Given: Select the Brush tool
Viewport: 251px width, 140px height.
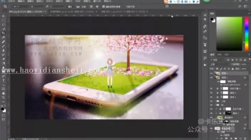Looking at the screenshot, I should pyautogui.click(x=3, y=46).
